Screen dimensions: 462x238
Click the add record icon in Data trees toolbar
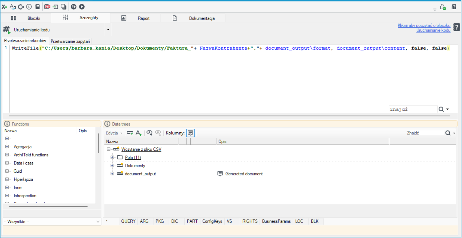pos(130,133)
